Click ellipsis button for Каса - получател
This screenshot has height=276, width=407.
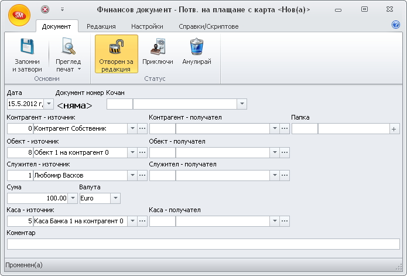[x=285, y=221]
